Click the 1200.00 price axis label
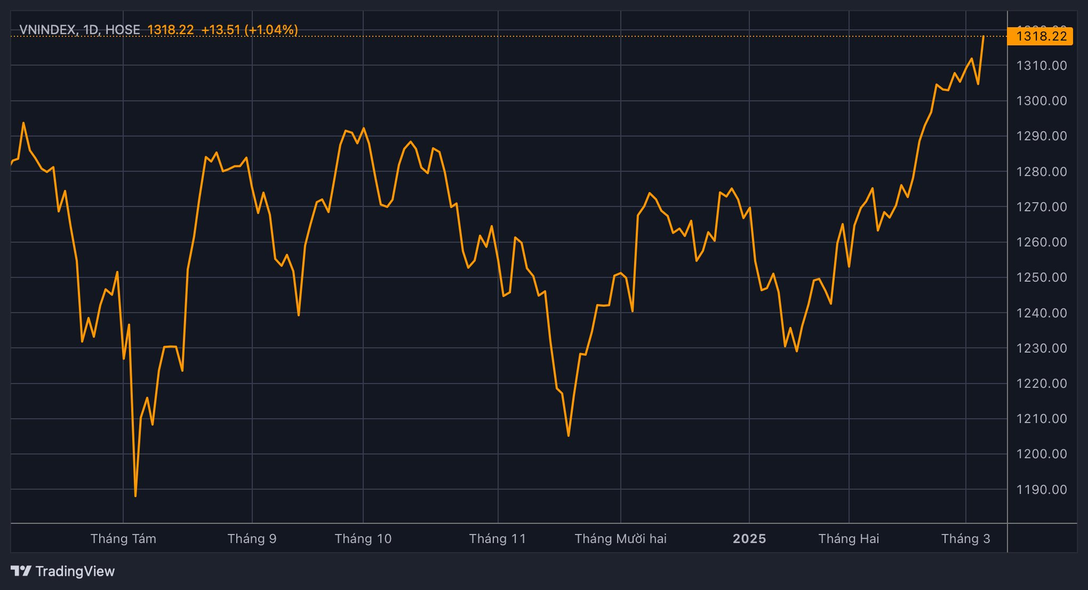The height and width of the screenshot is (590, 1088). pos(1042,454)
